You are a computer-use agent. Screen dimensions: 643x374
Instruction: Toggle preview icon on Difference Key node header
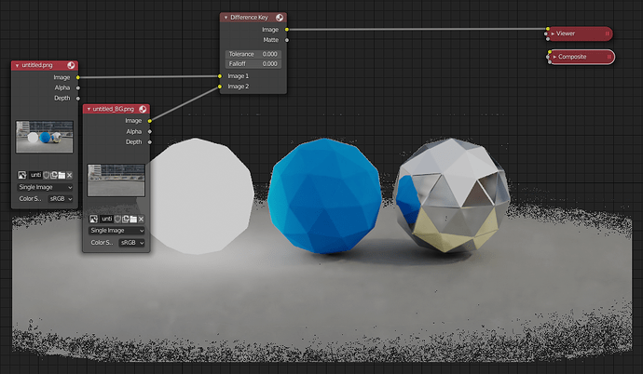coord(280,17)
